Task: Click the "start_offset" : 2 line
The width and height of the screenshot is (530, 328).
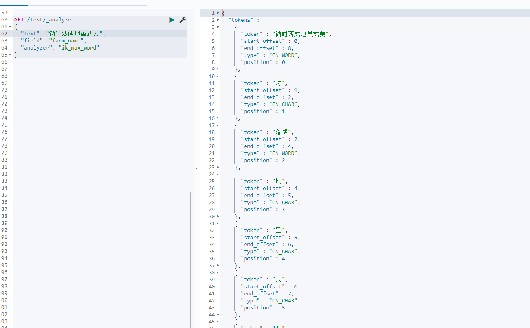Action: coord(271,139)
